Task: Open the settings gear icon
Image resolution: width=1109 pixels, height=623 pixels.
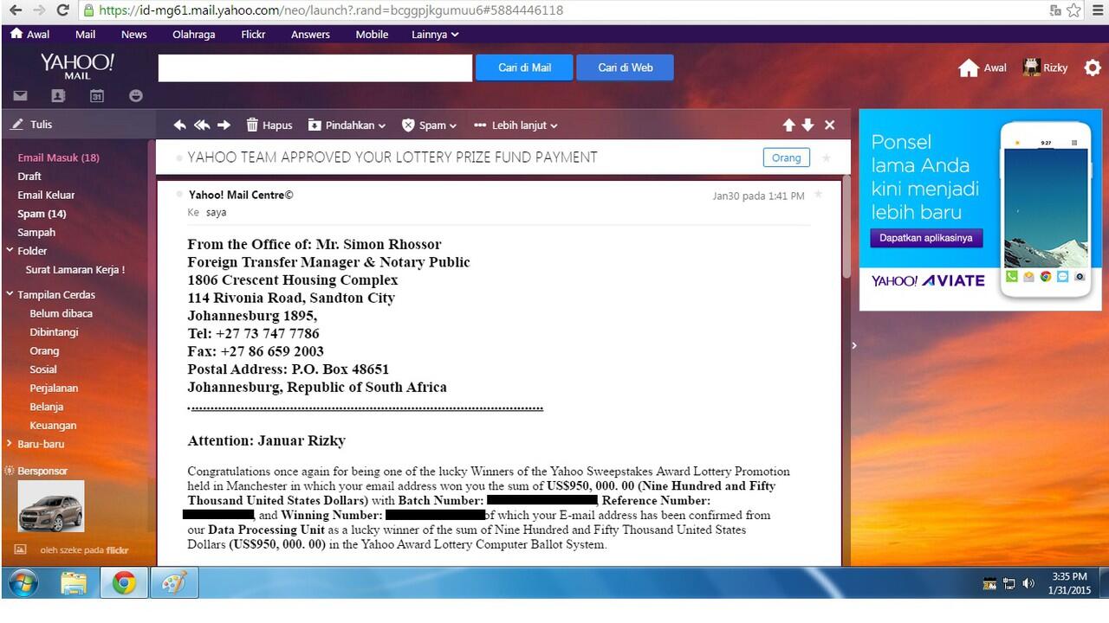Action: 1093,67
